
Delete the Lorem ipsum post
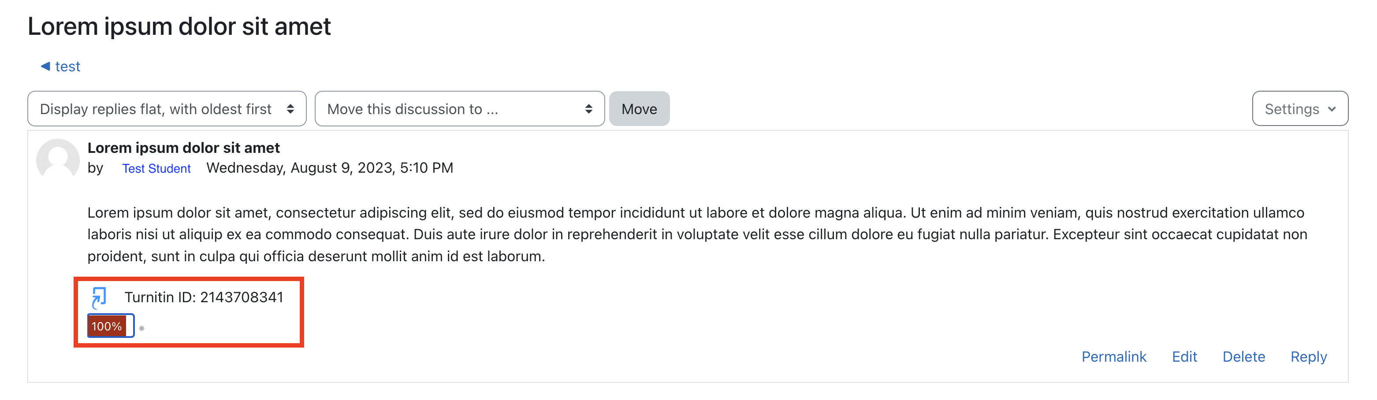[1243, 357]
